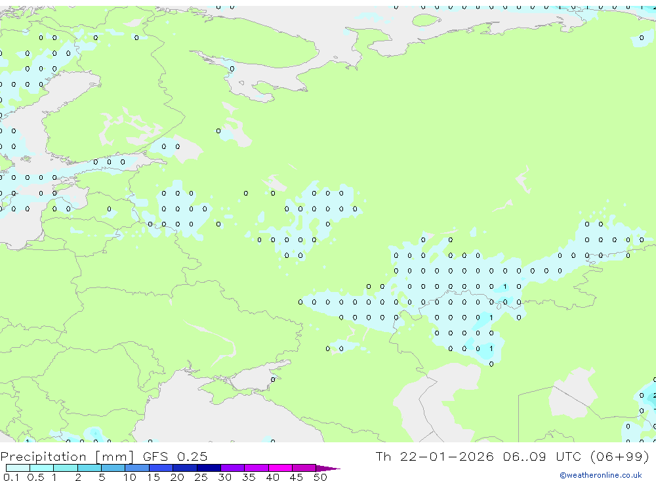656x481 pixels.
Task: Pick the 1–2 mm legend color box
Action: tap(66, 468)
